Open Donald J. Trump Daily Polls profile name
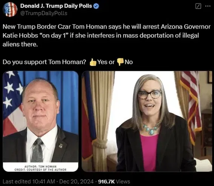Viewport: 214px width, 186px height. click(x=56, y=6)
